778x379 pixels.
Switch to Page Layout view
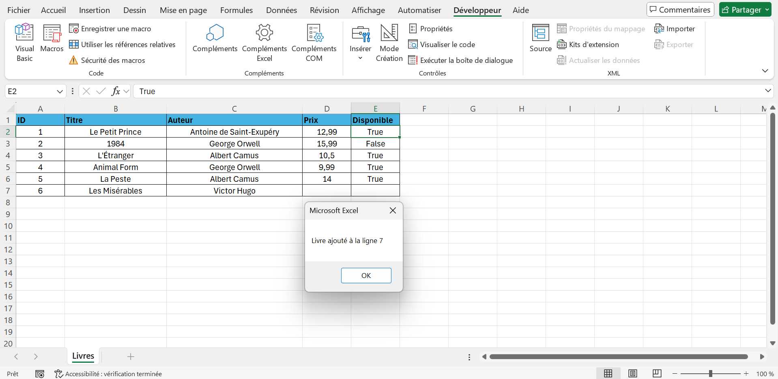click(633, 373)
